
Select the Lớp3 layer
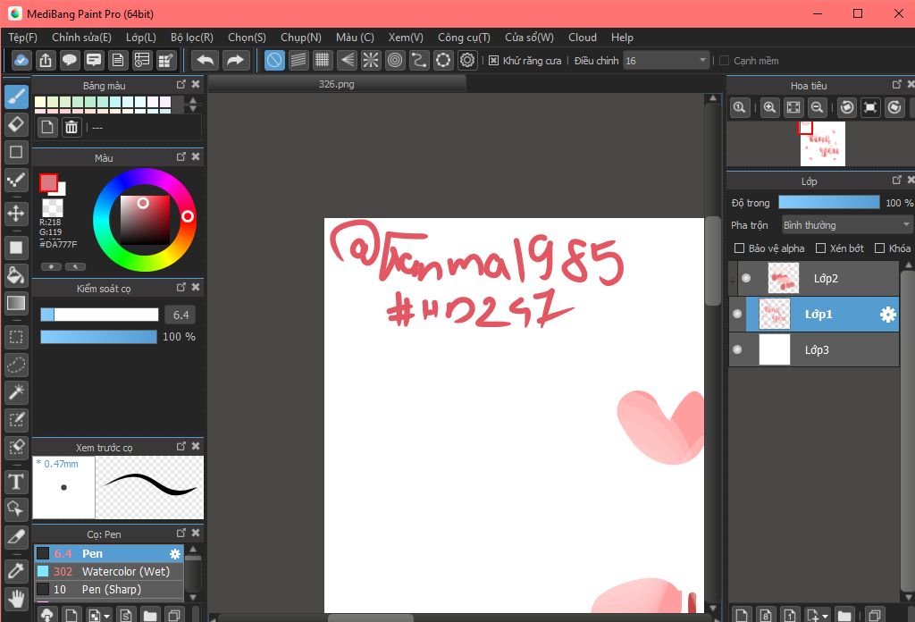(x=814, y=349)
